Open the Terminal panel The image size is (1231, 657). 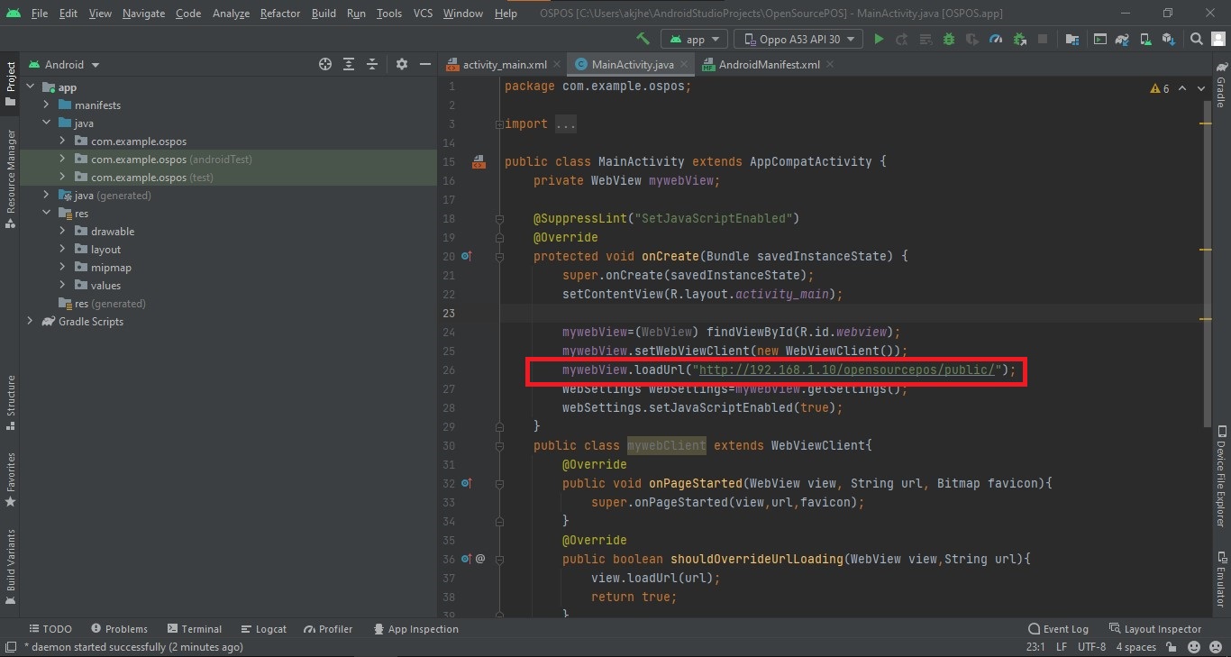coord(195,628)
